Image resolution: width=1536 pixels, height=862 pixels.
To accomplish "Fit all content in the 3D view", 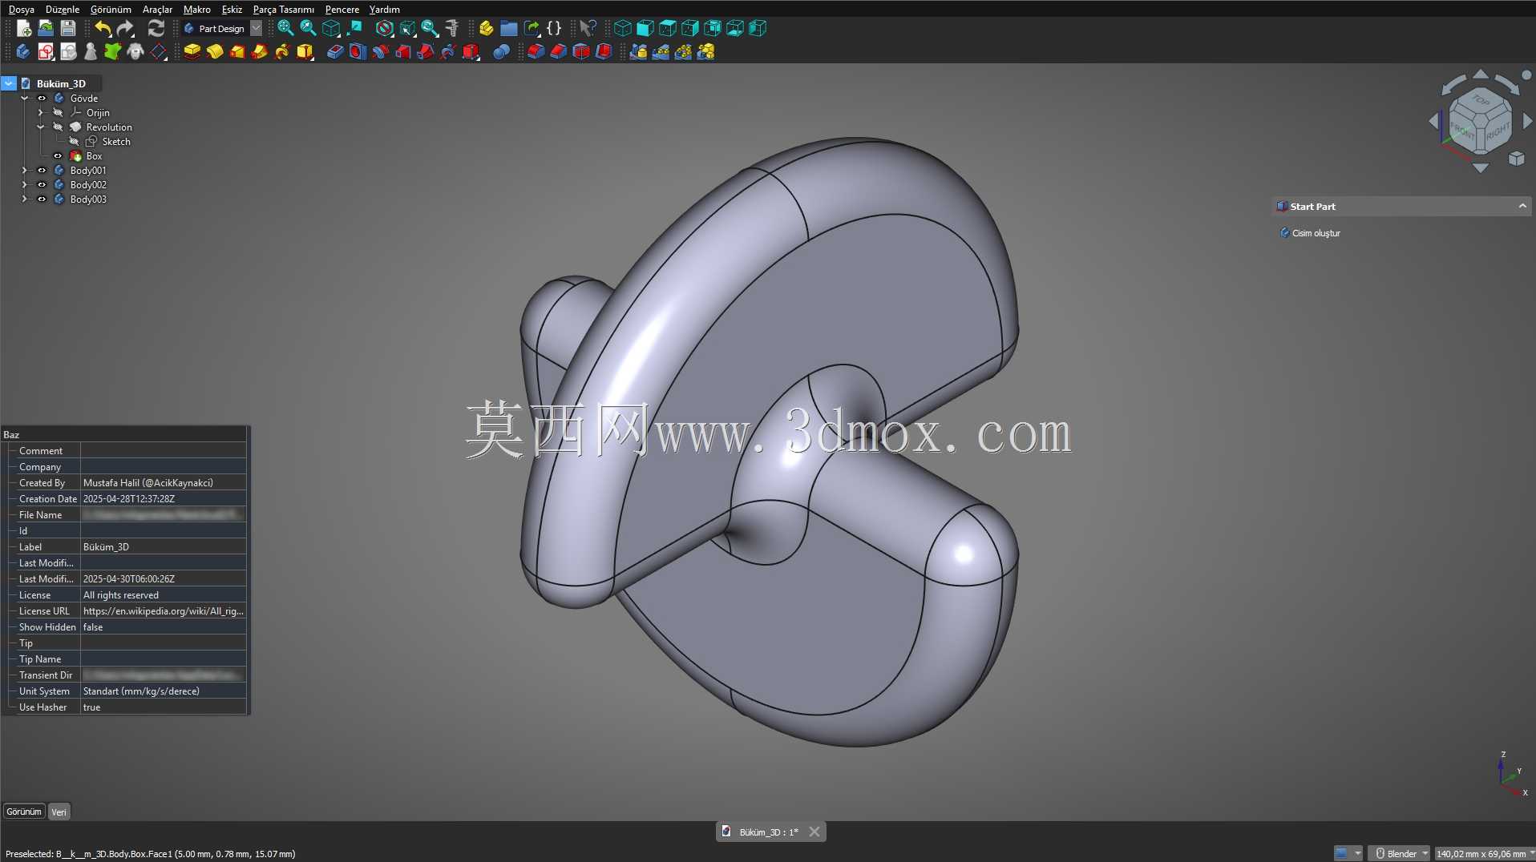I will pos(285,29).
